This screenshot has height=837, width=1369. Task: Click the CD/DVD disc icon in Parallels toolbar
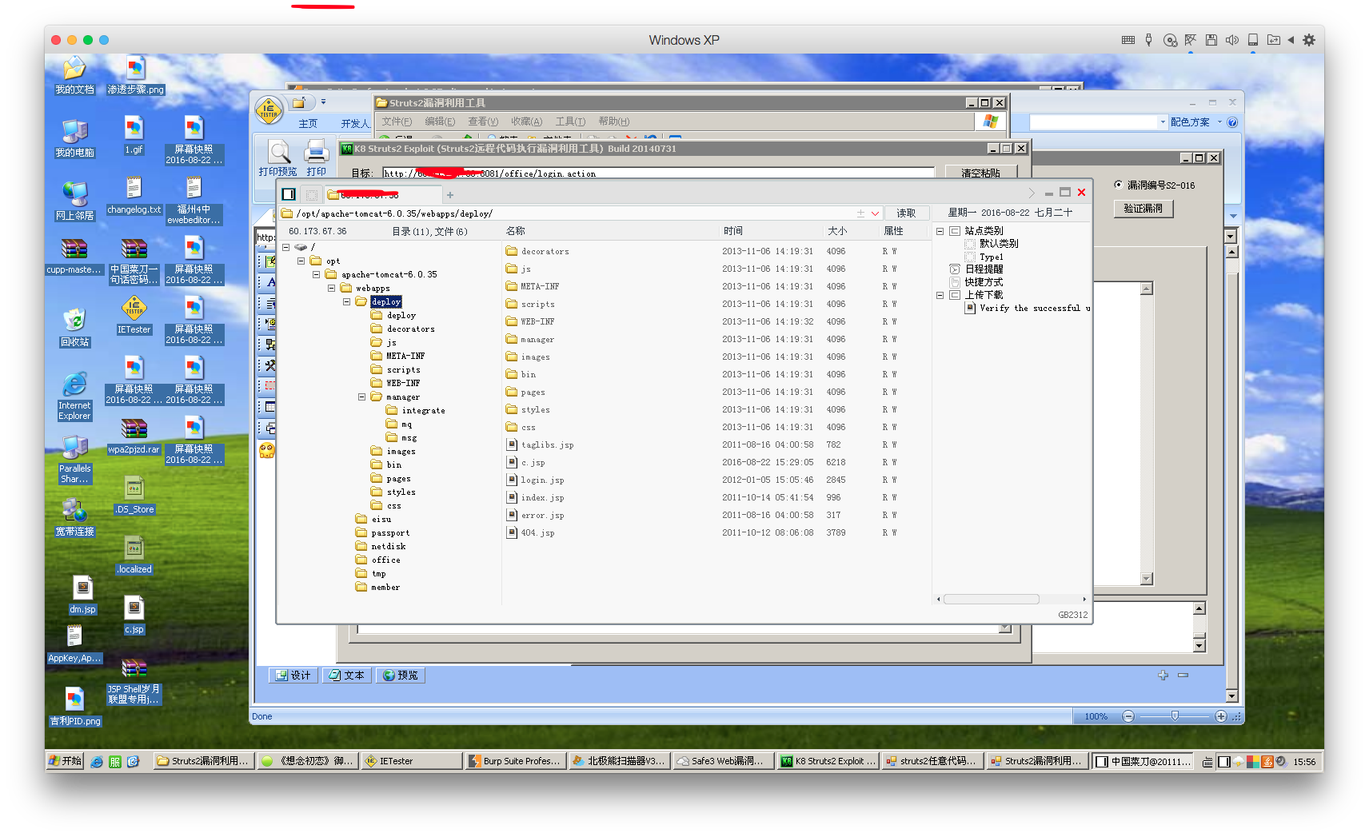click(1170, 40)
